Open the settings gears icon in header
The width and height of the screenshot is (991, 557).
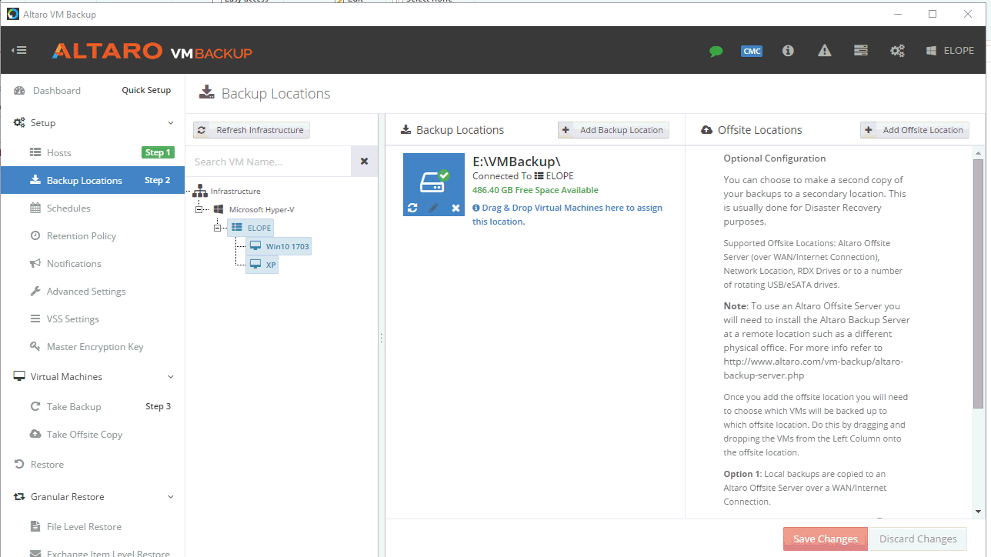click(897, 51)
